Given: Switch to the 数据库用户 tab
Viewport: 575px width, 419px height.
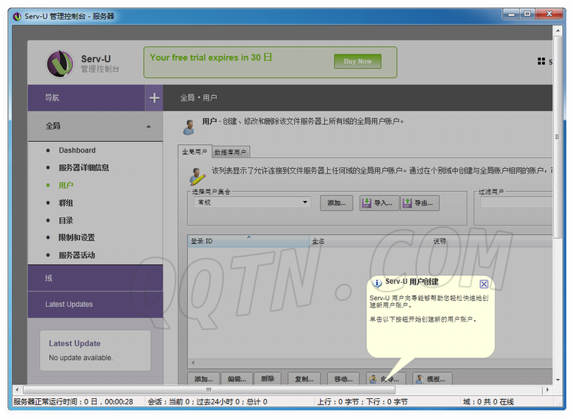Looking at the screenshot, I should pyautogui.click(x=230, y=152).
